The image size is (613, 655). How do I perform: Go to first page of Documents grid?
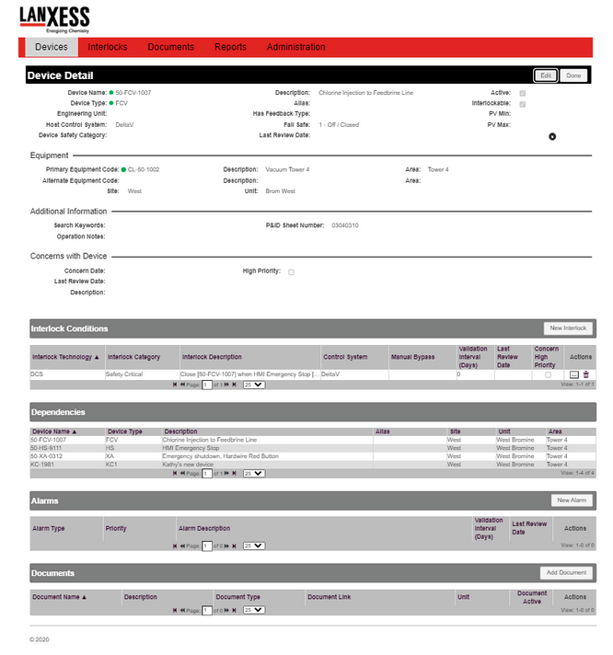175,610
